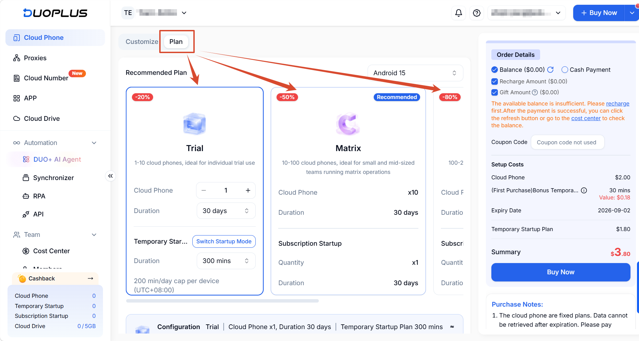Select the Plan tab
The width and height of the screenshot is (639, 341).
[176, 42]
